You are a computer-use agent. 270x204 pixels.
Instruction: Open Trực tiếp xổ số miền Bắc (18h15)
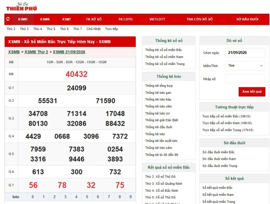coord(226,116)
